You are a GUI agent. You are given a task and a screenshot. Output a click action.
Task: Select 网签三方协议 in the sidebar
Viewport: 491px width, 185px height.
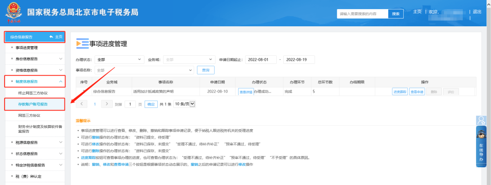coord(30,116)
